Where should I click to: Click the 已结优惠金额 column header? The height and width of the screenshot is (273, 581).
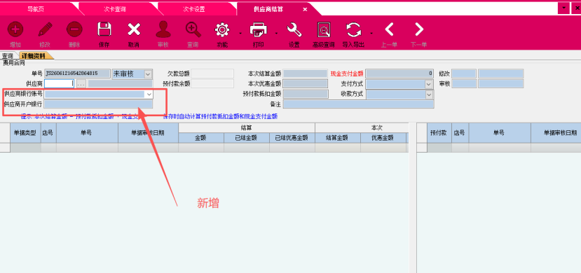tap(292, 138)
